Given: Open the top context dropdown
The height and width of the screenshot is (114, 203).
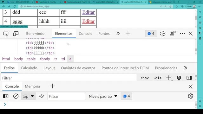Looking at the screenshot, I should (28, 96).
